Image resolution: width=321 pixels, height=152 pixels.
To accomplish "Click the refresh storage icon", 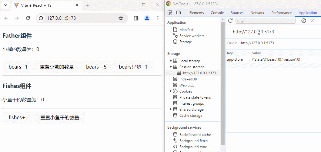I will click(230, 21).
